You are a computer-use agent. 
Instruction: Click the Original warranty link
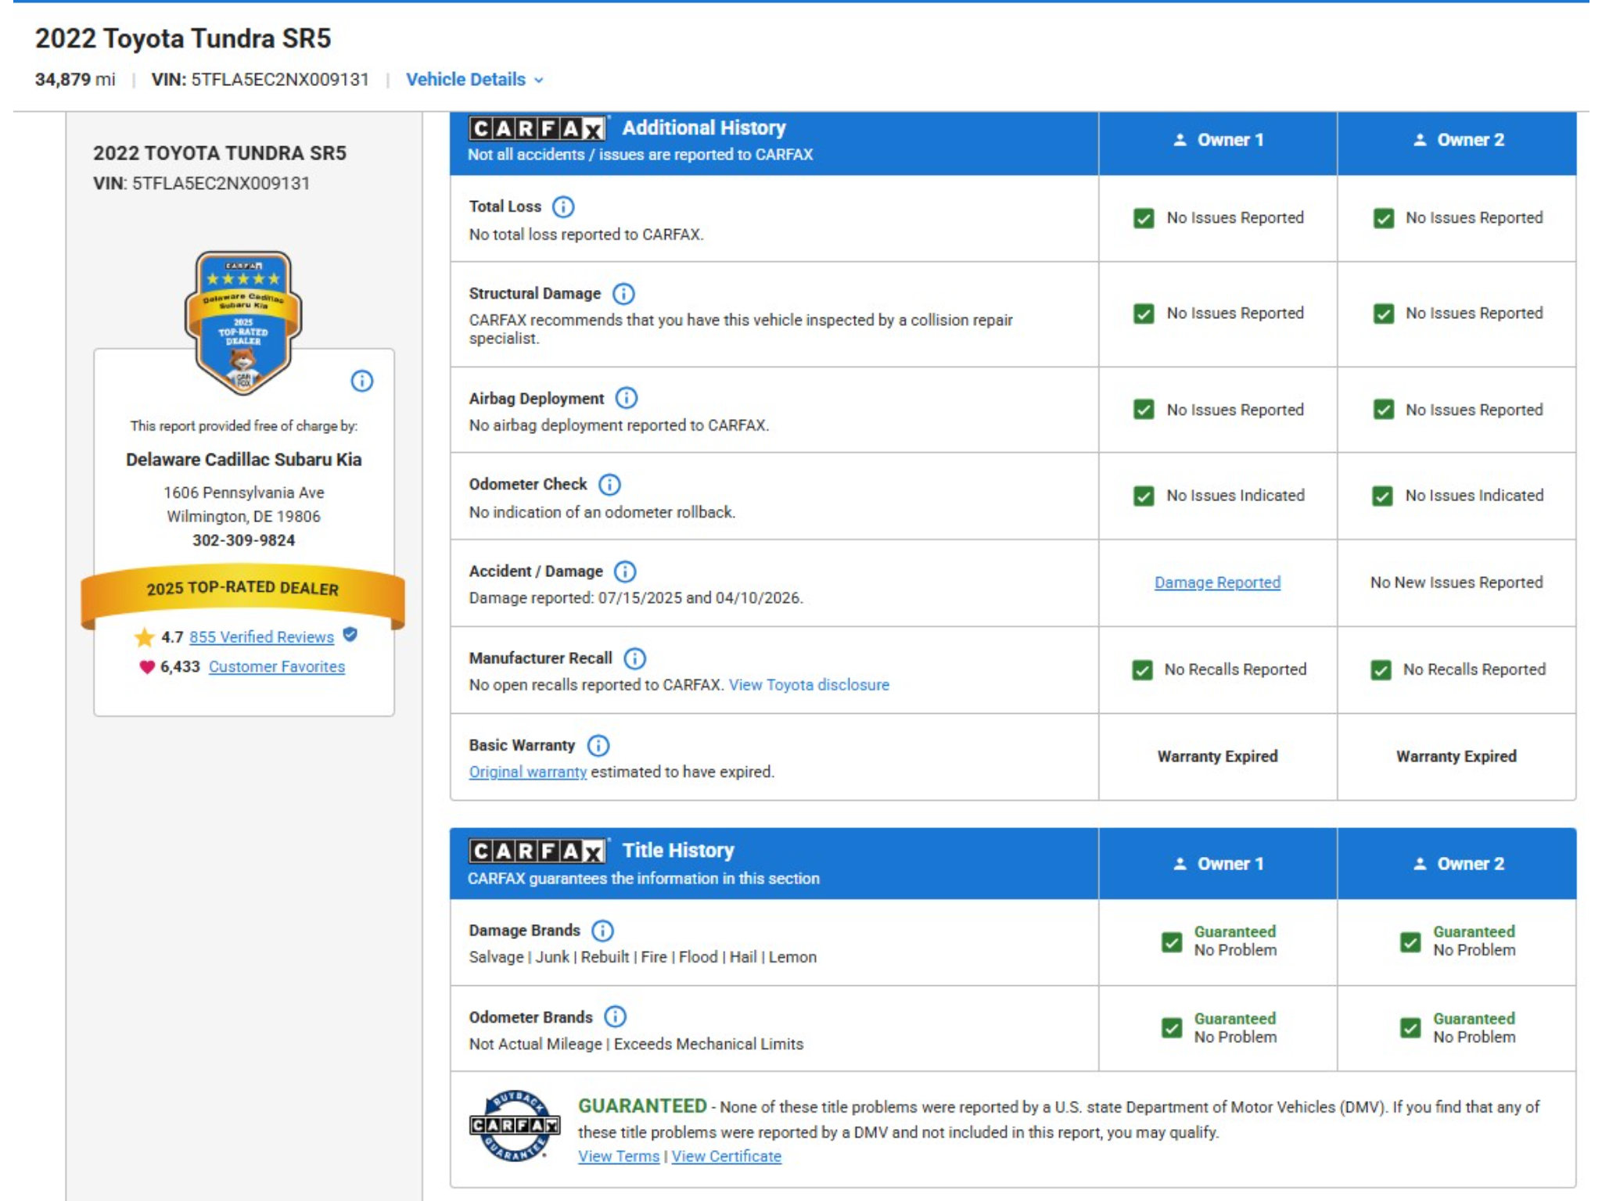click(x=528, y=772)
